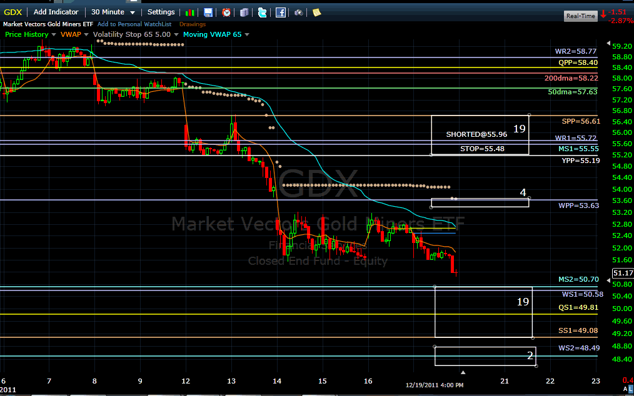
Task: Click the -2.87% percent change value
Action: click(x=620, y=21)
